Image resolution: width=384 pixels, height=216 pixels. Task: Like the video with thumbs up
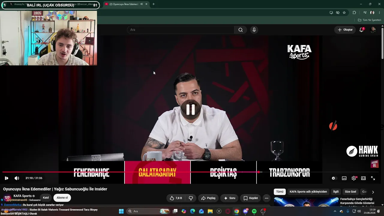point(176,198)
